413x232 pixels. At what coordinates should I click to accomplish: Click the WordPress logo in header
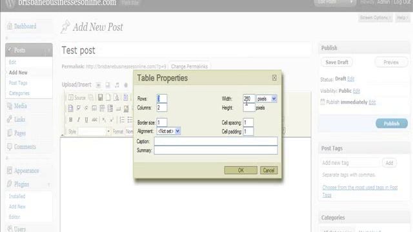tap(10, 3)
